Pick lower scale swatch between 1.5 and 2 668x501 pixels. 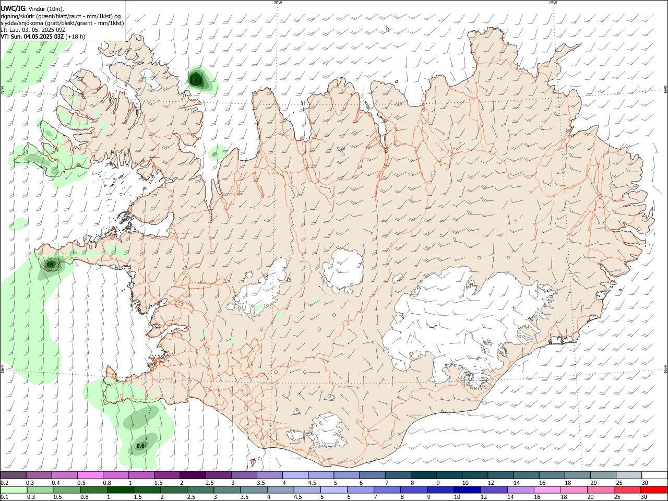pos(147,490)
